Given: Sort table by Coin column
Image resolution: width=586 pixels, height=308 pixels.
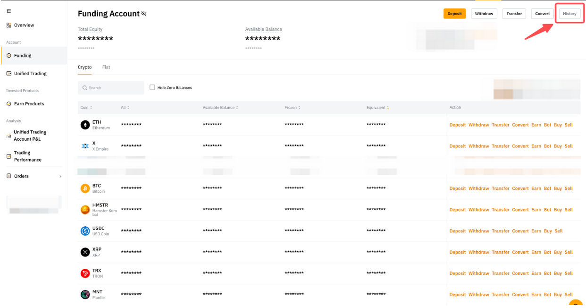Looking at the screenshot, I should click(86, 108).
